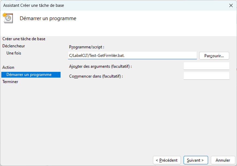Jump to the Terminer step
Screen dimensions: 237x166
pos(10,82)
